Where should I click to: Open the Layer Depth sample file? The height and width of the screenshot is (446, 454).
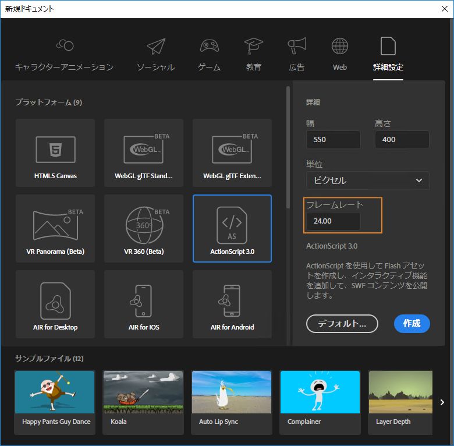coord(400,402)
